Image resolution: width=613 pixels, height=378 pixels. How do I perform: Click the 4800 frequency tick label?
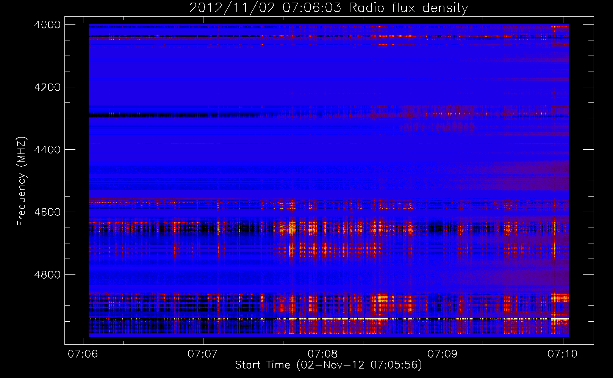click(47, 275)
